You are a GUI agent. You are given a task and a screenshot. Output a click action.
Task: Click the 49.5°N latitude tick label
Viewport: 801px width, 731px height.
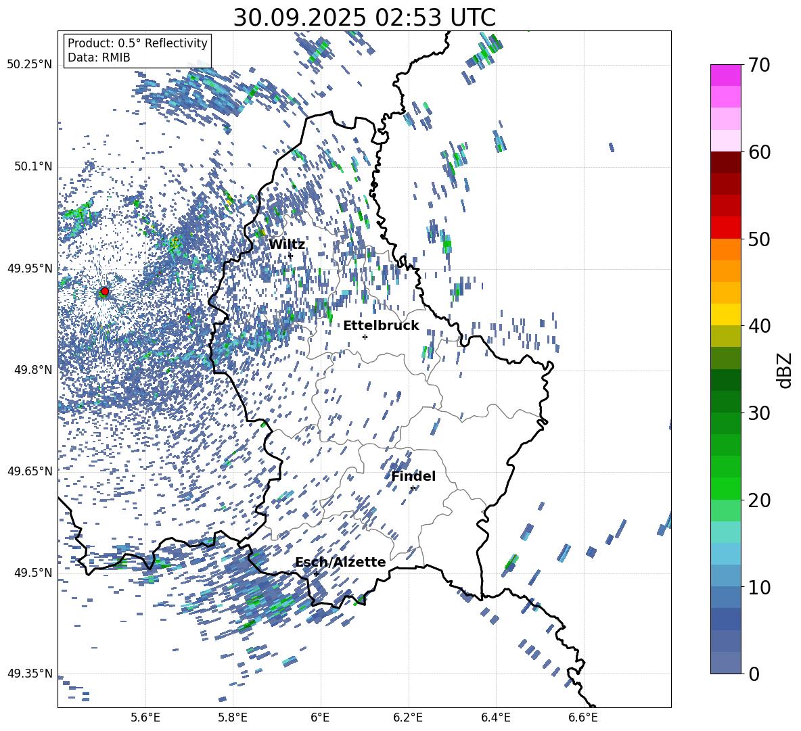(32, 573)
